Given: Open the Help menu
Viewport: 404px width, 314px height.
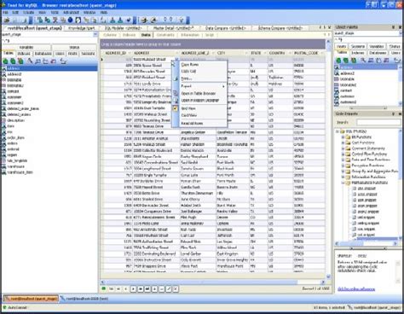Looking at the screenshot, I should [x=104, y=13].
